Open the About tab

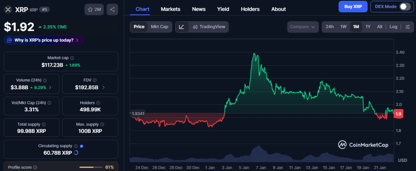pos(278,9)
